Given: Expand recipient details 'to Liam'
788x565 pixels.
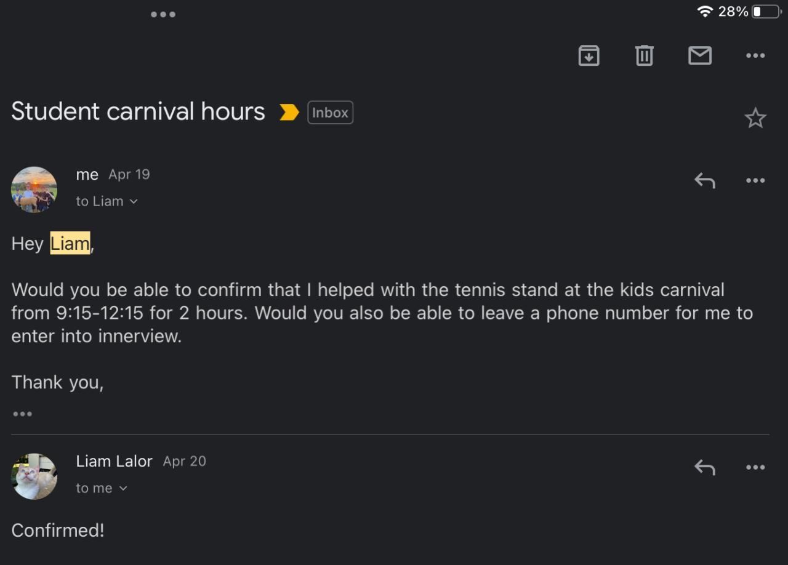Looking at the screenshot, I should tap(107, 201).
